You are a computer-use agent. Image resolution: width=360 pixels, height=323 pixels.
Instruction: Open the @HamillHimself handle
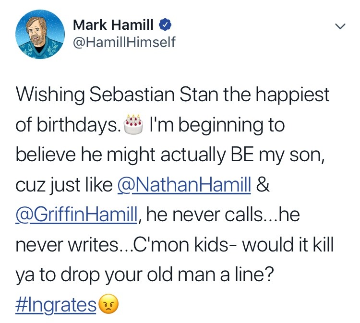pos(125,43)
